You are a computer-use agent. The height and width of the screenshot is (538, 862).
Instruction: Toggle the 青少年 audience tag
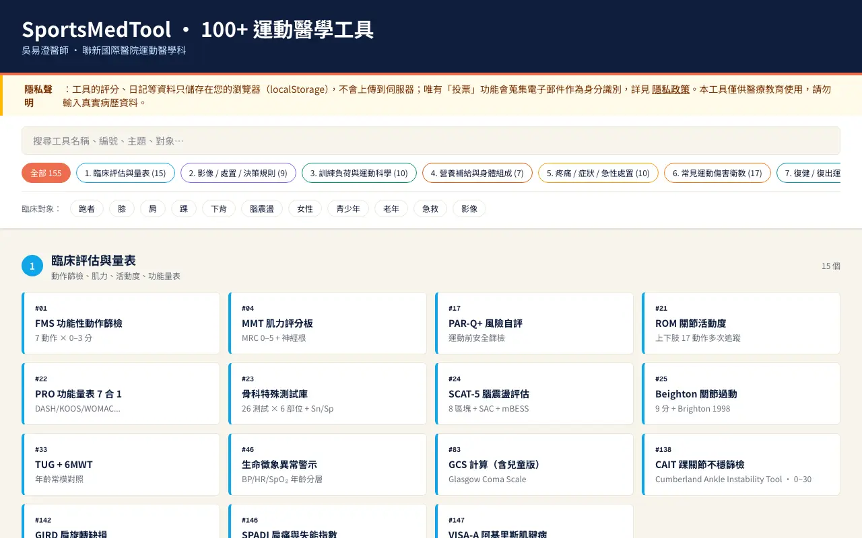coord(348,208)
